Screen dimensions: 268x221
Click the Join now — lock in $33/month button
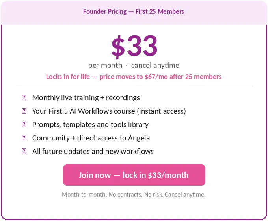[x=134, y=175]
